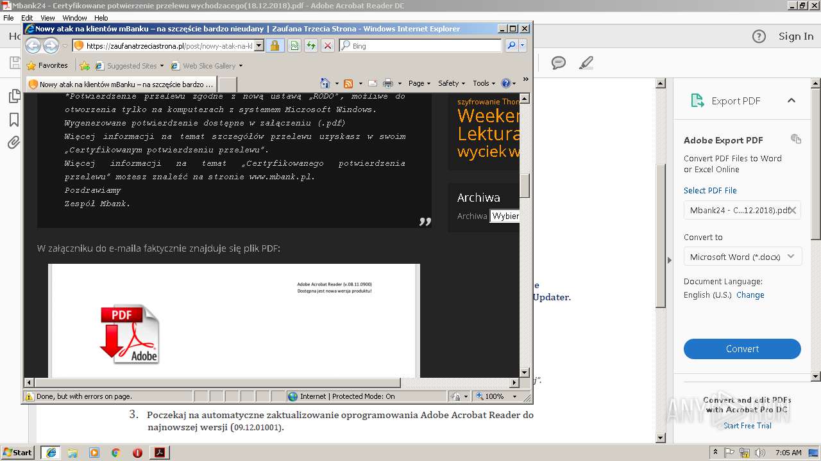Go back with Internet Explorer Back button
The image size is (821, 461).
pos(33,45)
